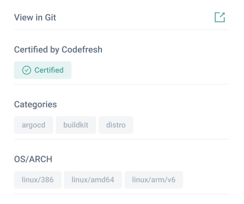
Task: Click the divider below the Certified badge
Action: tap(121, 84)
